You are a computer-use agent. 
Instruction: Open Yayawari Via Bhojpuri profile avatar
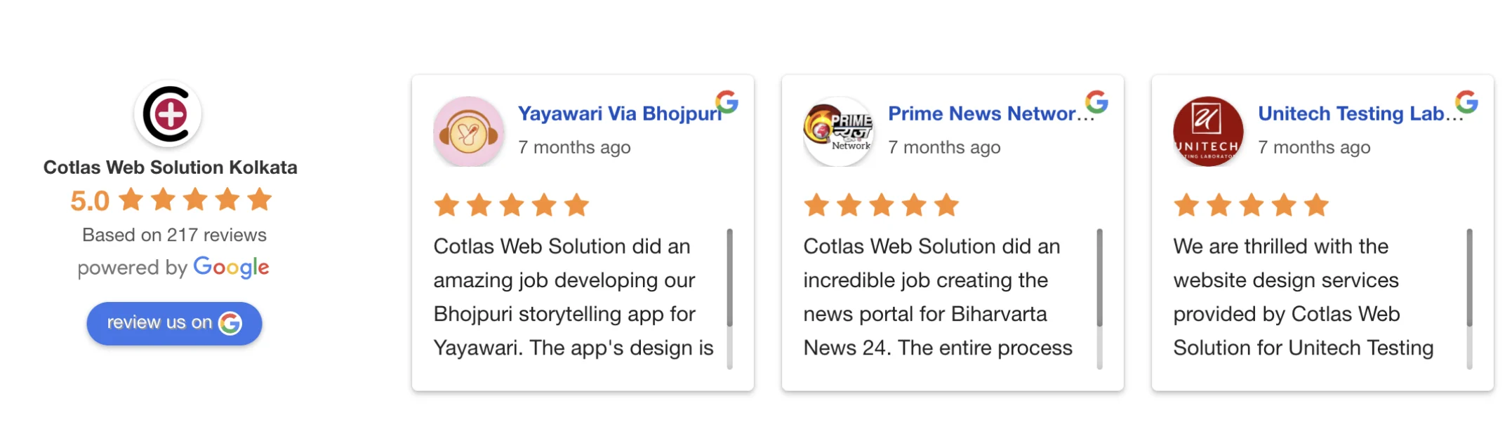[469, 132]
